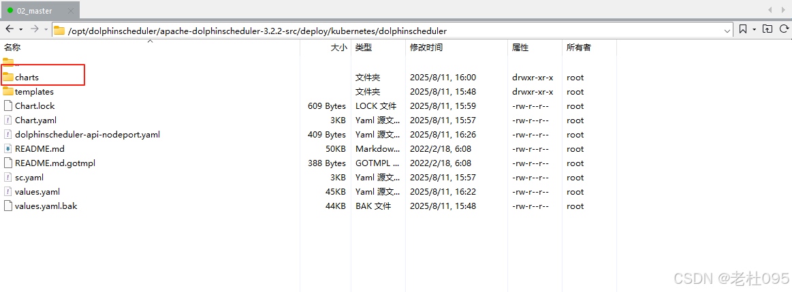Open the charts folder
Viewport: 792px width, 292px height.
point(27,78)
